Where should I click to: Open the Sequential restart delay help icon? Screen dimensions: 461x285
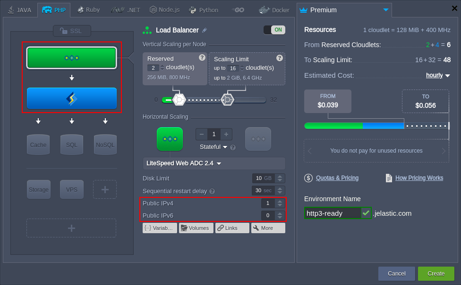pyautogui.click(x=212, y=191)
